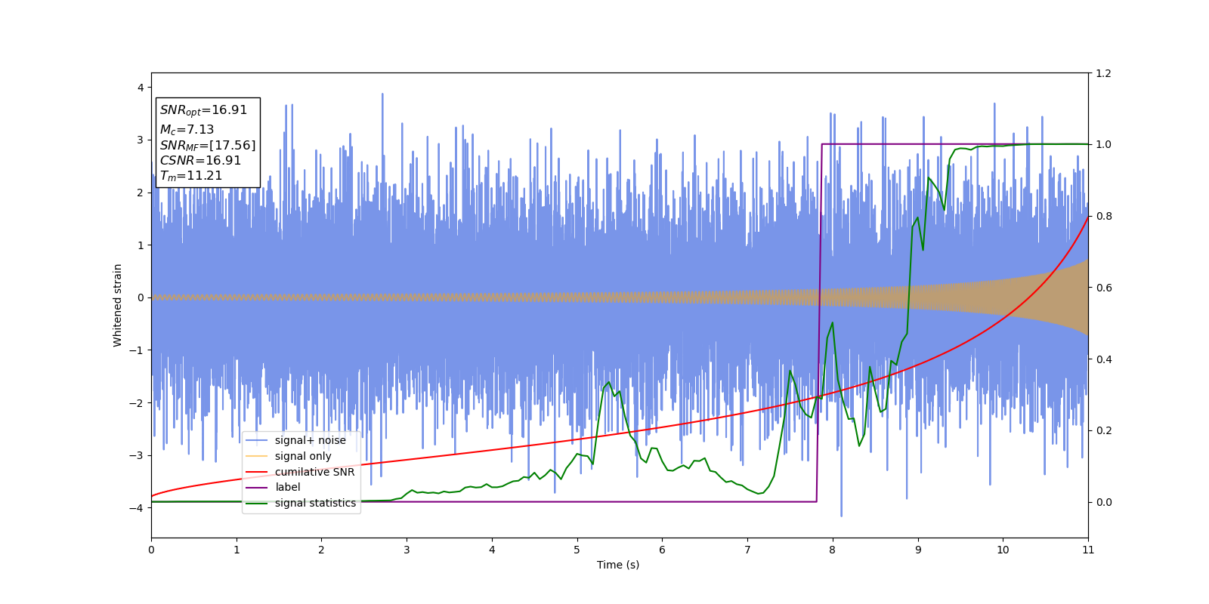Select the −4 strain axis tick label
1209x604 pixels.
tap(137, 508)
